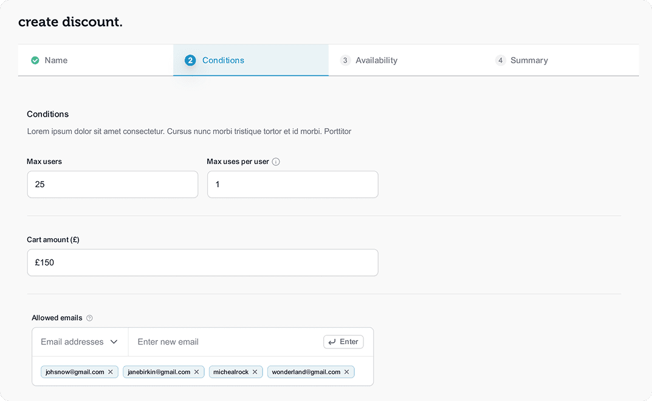Remove michealrock email tag
The height and width of the screenshot is (401, 652).
[255, 372]
